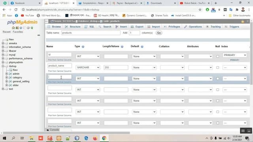Screen dimensions: 253x142
Task: Click Pick from Central Columns under id
Action: (60, 60)
